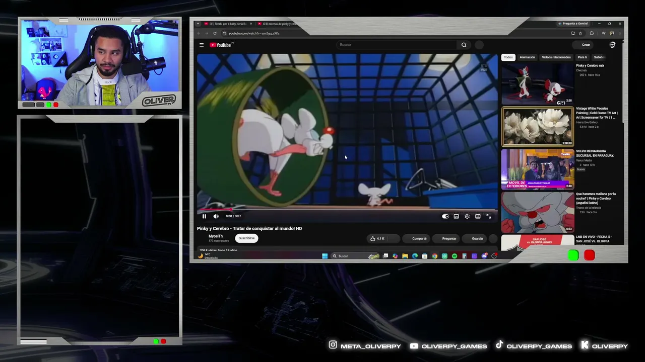Toggle subtitles in the video player
The height and width of the screenshot is (362, 645).
pyautogui.click(x=457, y=216)
